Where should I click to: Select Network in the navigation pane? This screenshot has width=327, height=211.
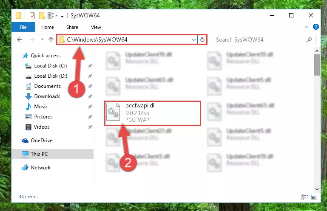(40, 168)
